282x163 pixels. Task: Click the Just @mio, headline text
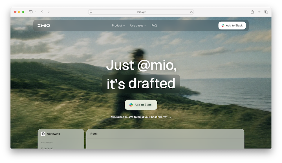pyautogui.click(x=141, y=65)
